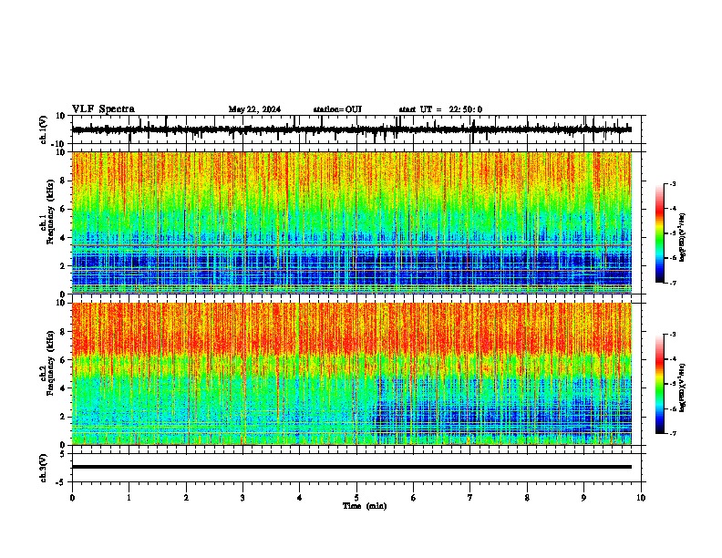The image size is (722, 558).
Task: Click the "station=OUI" header label
Action: (337, 109)
